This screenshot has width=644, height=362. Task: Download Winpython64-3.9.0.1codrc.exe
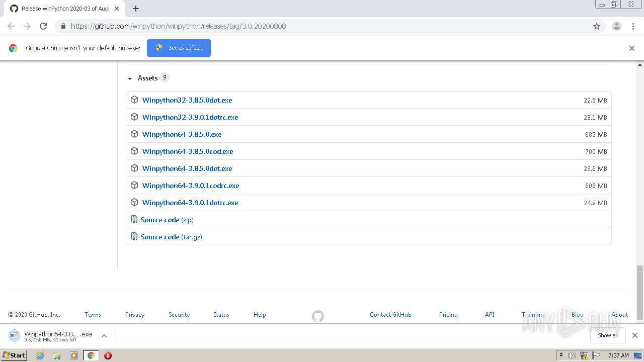coord(191,186)
